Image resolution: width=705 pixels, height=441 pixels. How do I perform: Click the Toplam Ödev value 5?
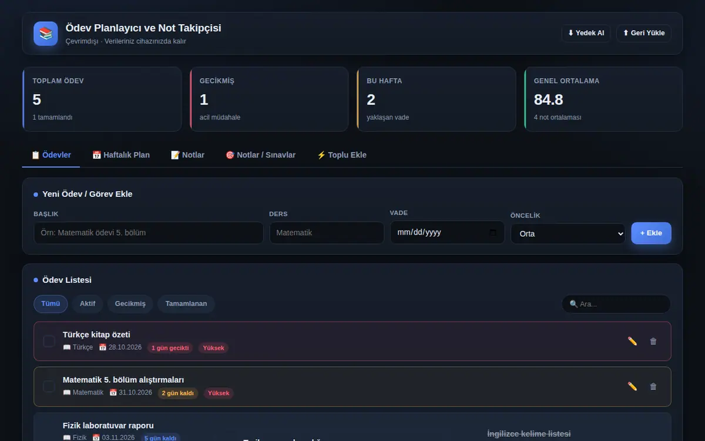click(37, 99)
